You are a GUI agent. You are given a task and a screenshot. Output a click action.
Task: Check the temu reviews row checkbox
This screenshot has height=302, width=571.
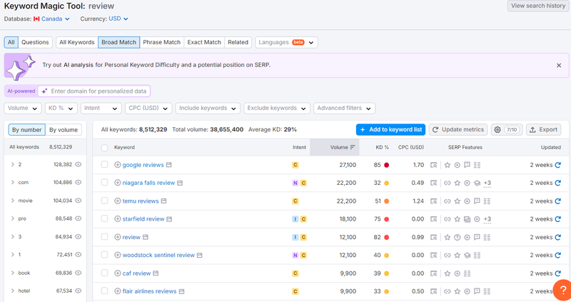(104, 201)
